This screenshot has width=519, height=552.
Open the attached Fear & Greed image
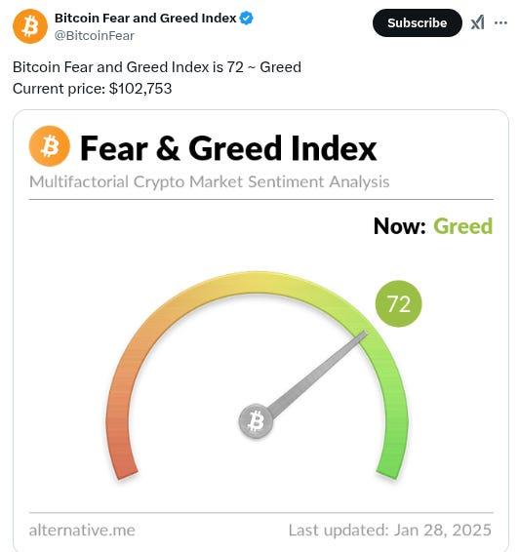point(260,331)
